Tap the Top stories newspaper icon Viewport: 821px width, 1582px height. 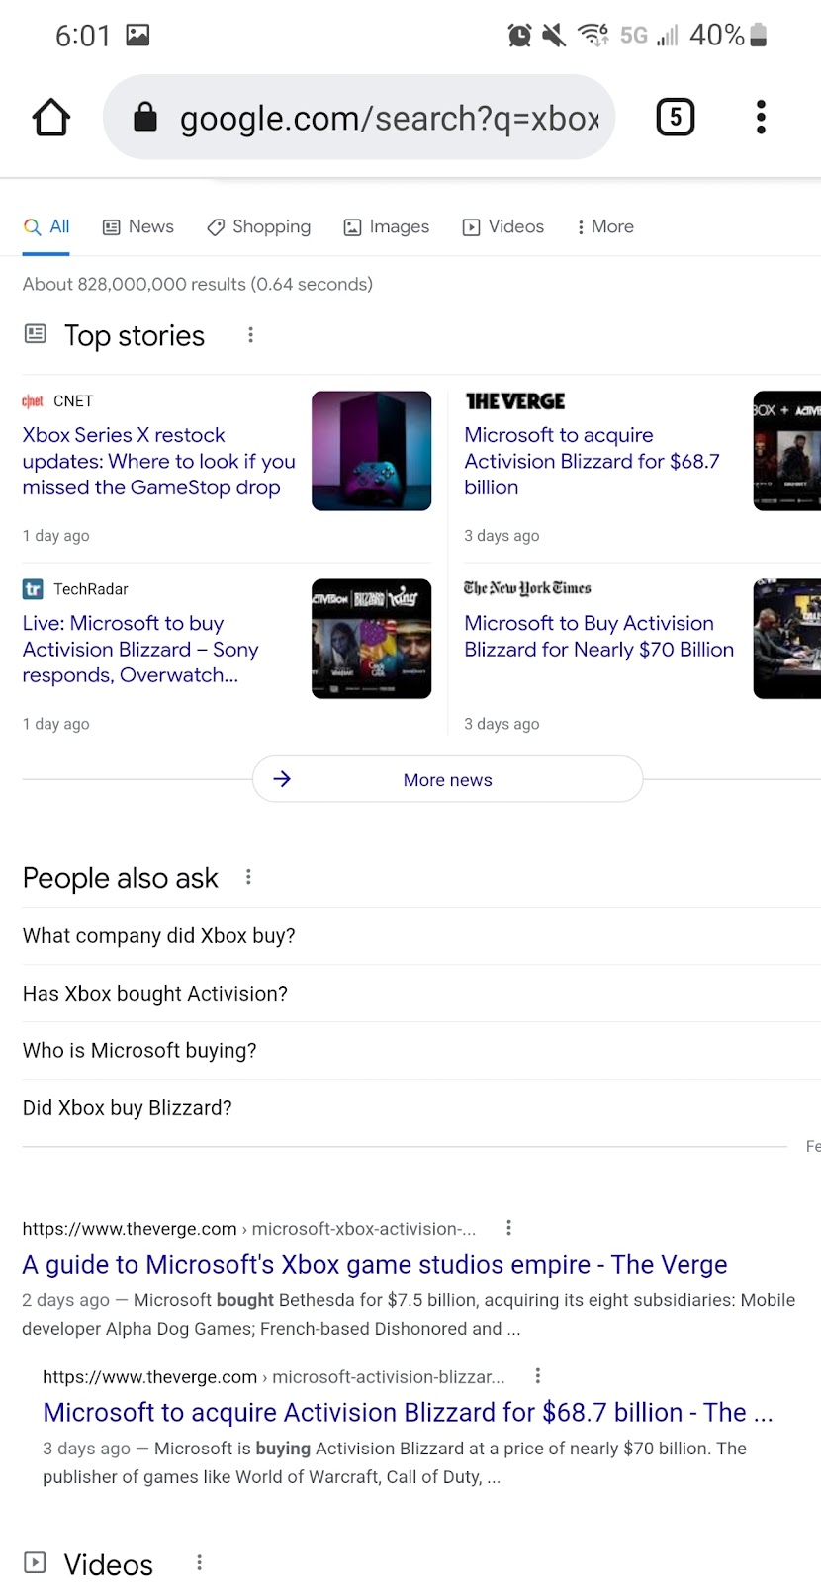tap(35, 334)
